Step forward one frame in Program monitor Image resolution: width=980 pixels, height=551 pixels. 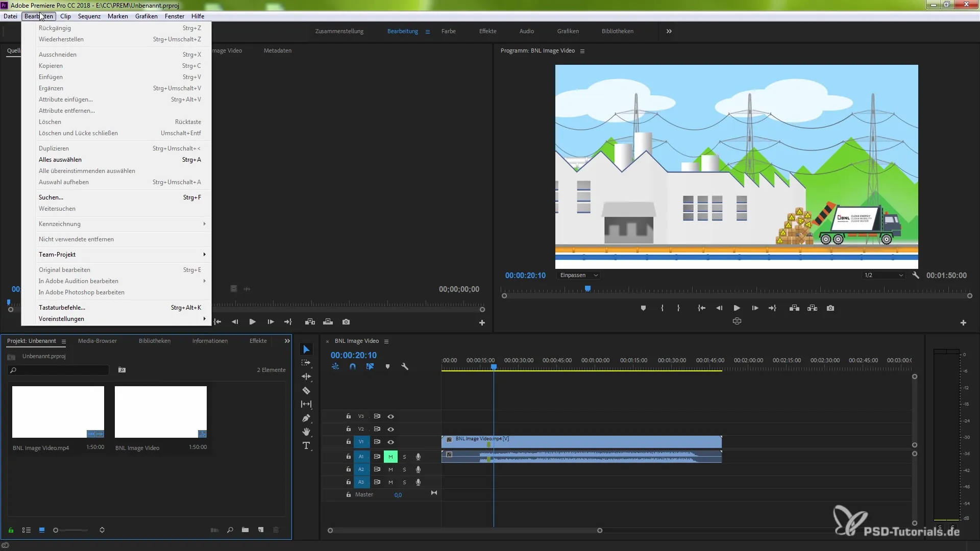[755, 308]
